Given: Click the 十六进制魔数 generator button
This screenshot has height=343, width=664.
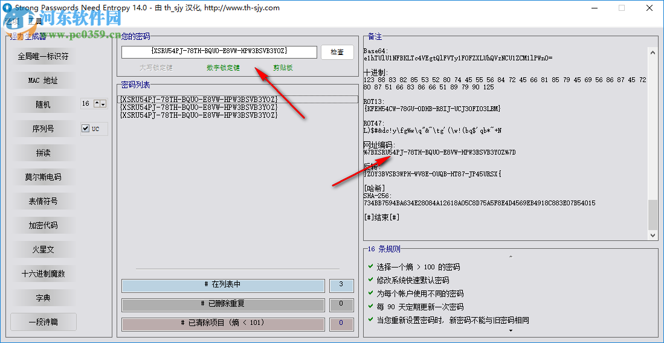Looking at the screenshot, I should coord(43,274).
